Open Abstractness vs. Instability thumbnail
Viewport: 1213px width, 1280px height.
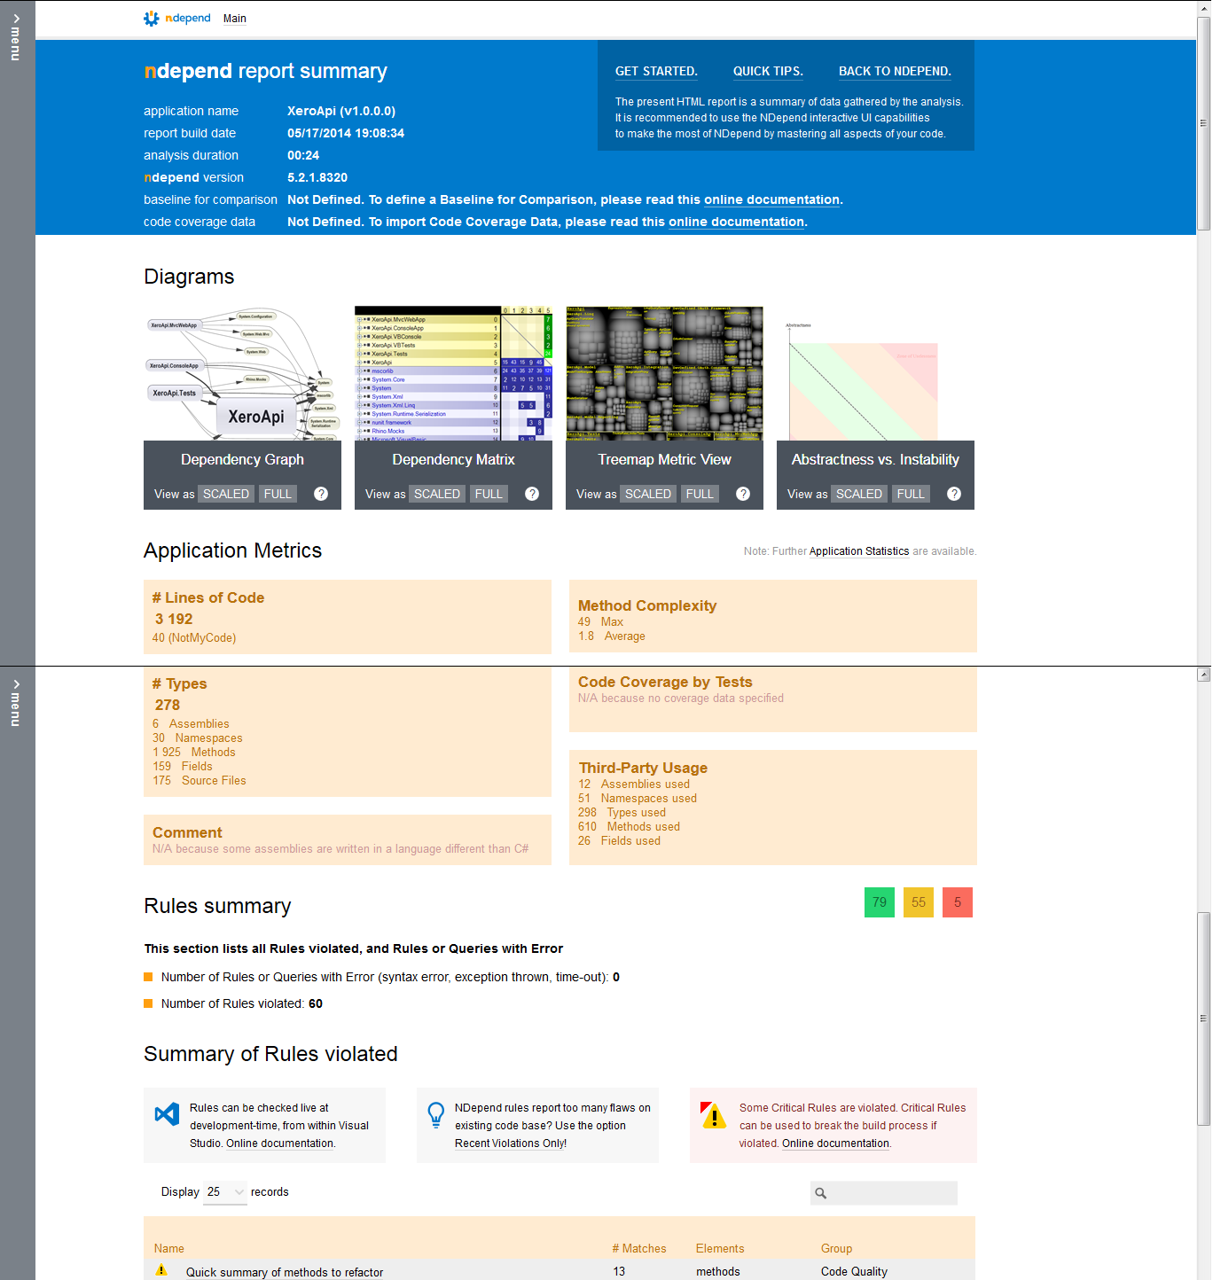coord(875,373)
